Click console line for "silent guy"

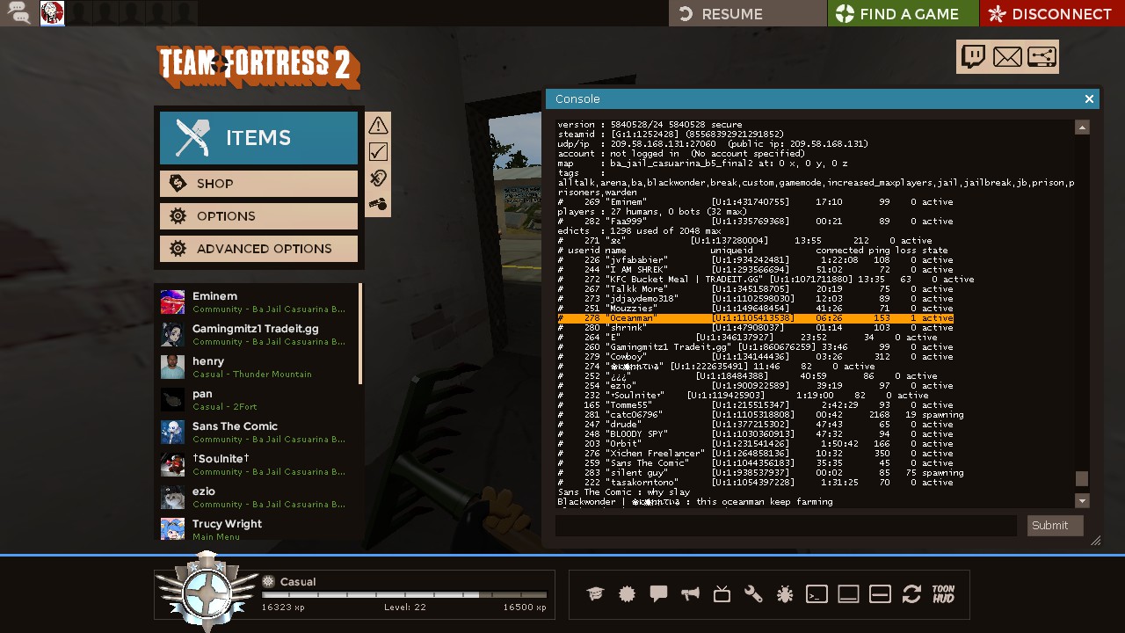pos(761,473)
